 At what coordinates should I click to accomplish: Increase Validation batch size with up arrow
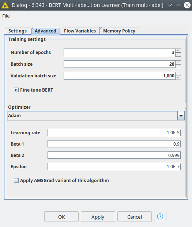[178, 74]
